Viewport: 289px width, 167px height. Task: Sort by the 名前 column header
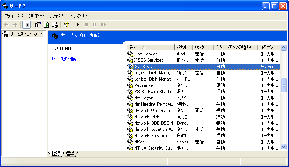pyautogui.click(x=150, y=47)
